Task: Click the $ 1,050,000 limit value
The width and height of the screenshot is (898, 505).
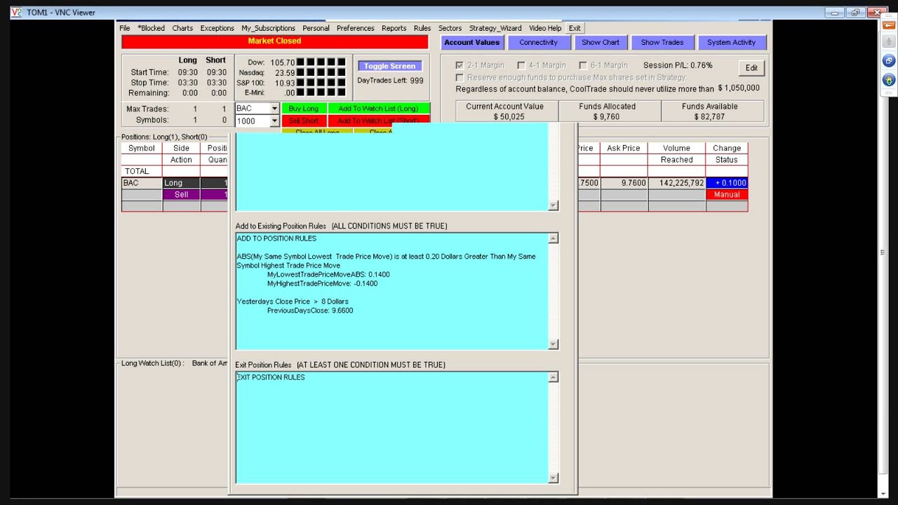Action: (739, 88)
